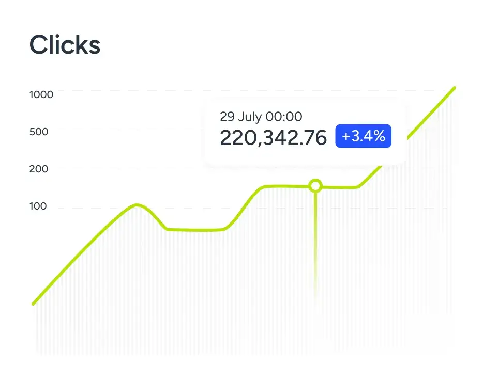Select the 1000 y-axis label
483x383 pixels.
pyautogui.click(x=41, y=94)
